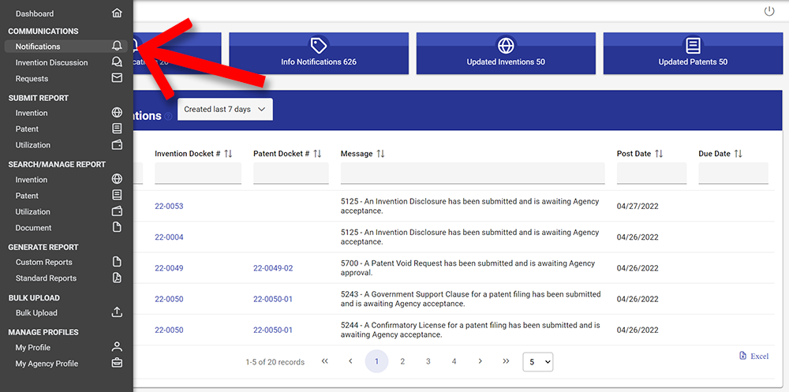Click the My Agency Profile briefcase icon

(x=117, y=364)
